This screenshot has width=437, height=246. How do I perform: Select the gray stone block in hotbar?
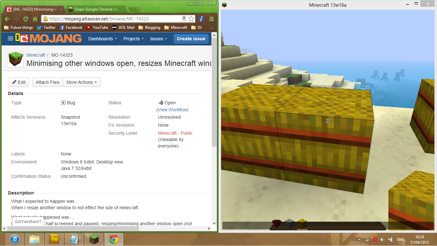(x=289, y=224)
